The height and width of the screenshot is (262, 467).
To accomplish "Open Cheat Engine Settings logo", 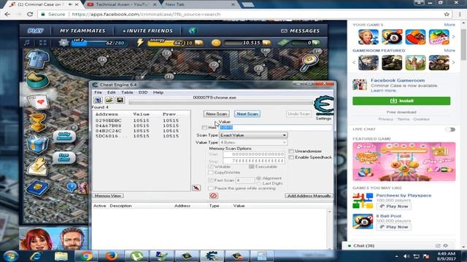I will tap(324, 106).
